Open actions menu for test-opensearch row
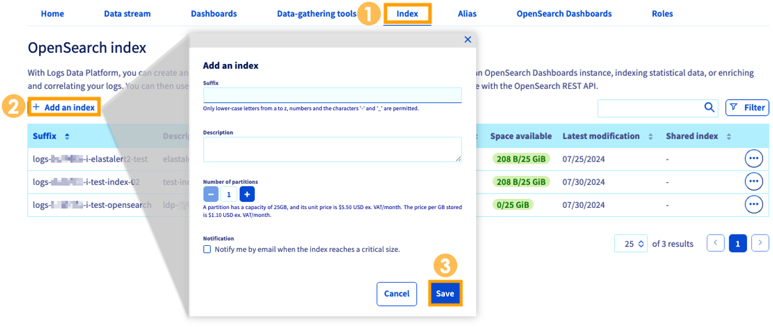This screenshot has height=327, width=773. coord(753,204)
